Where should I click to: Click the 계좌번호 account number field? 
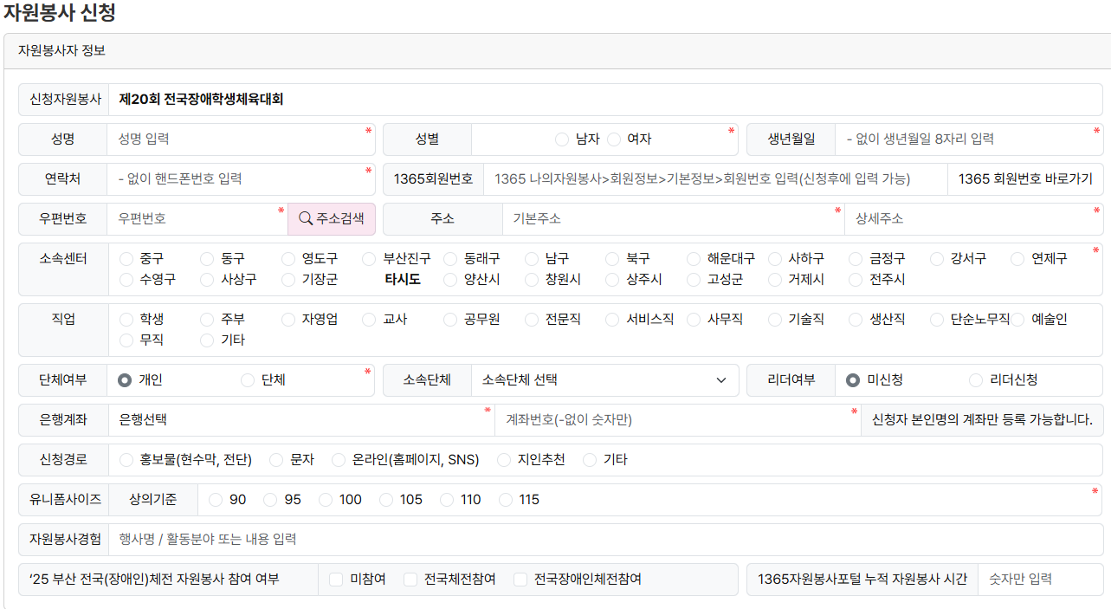675,420
